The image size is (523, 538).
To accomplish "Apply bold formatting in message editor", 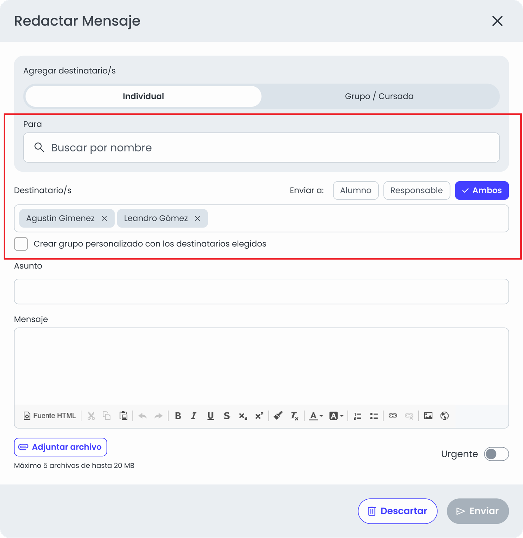I will click(178, 416).
